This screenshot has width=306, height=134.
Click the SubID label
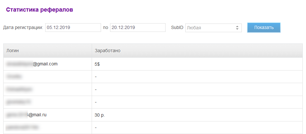177,28
